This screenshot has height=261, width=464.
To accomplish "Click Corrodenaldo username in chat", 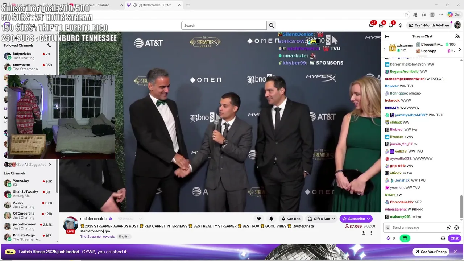I will coord(402,202).
